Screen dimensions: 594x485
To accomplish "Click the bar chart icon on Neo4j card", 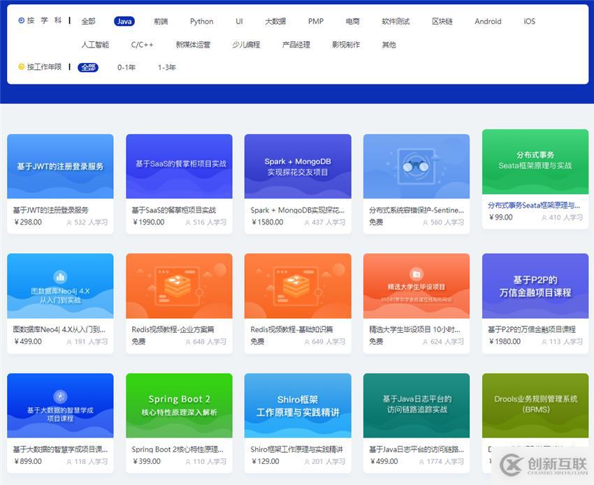I will (60, 277).
